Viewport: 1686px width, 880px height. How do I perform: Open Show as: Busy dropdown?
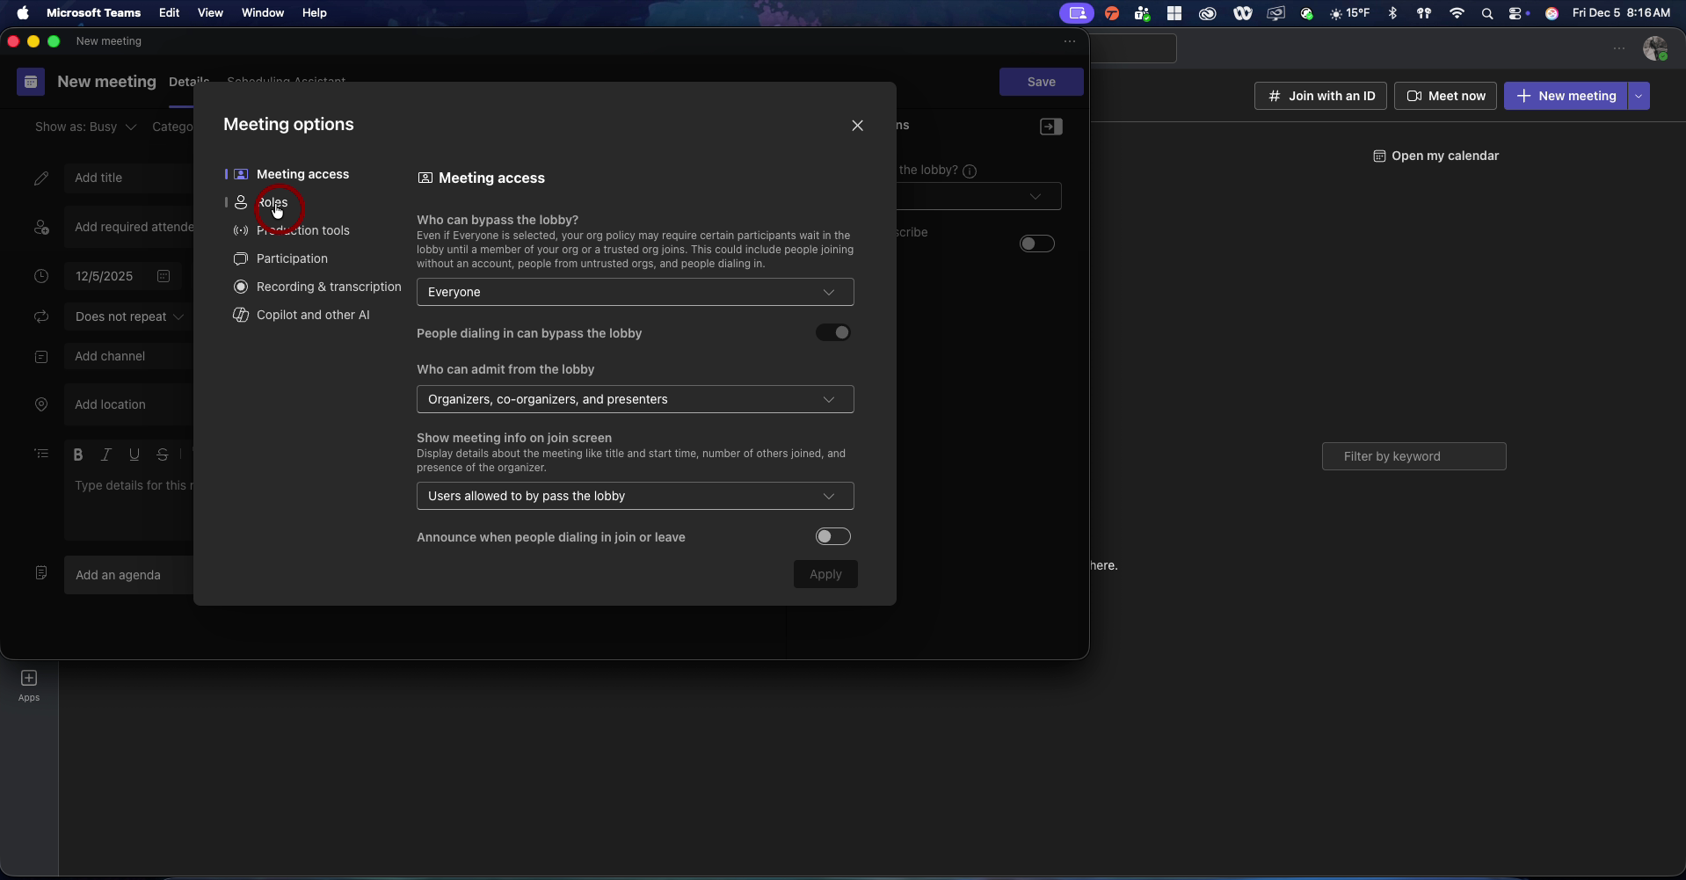pyautogui.click(x=85, y=127)
